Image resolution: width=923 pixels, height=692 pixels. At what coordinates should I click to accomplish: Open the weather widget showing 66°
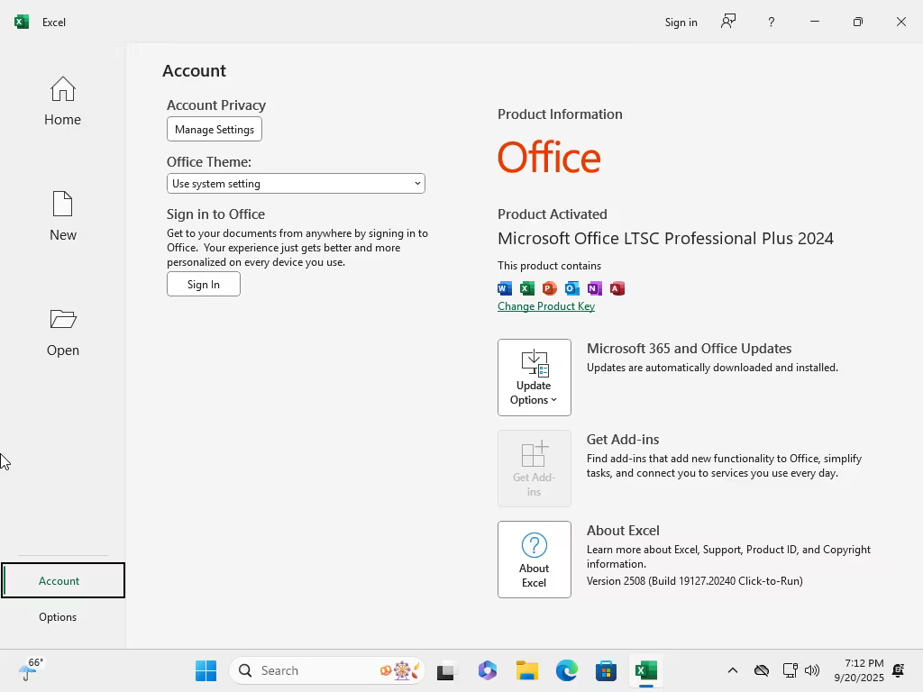[31, 669]
